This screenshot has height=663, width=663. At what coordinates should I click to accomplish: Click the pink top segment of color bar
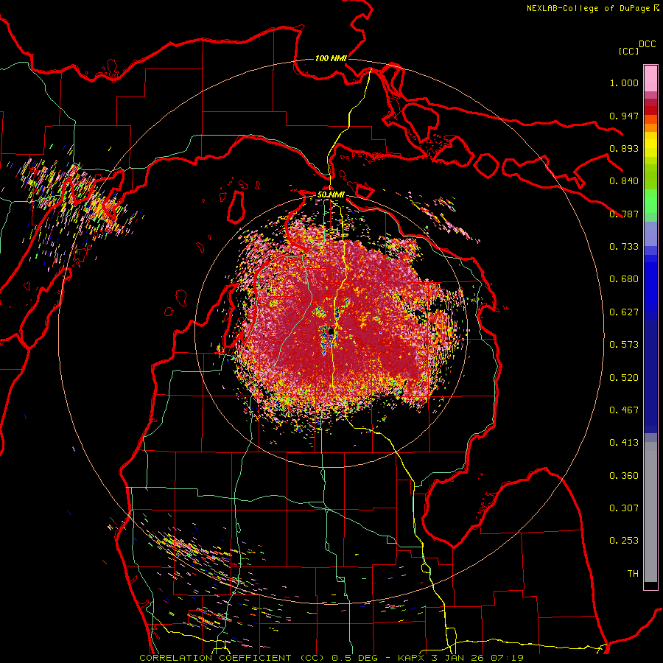click(650, 78)
